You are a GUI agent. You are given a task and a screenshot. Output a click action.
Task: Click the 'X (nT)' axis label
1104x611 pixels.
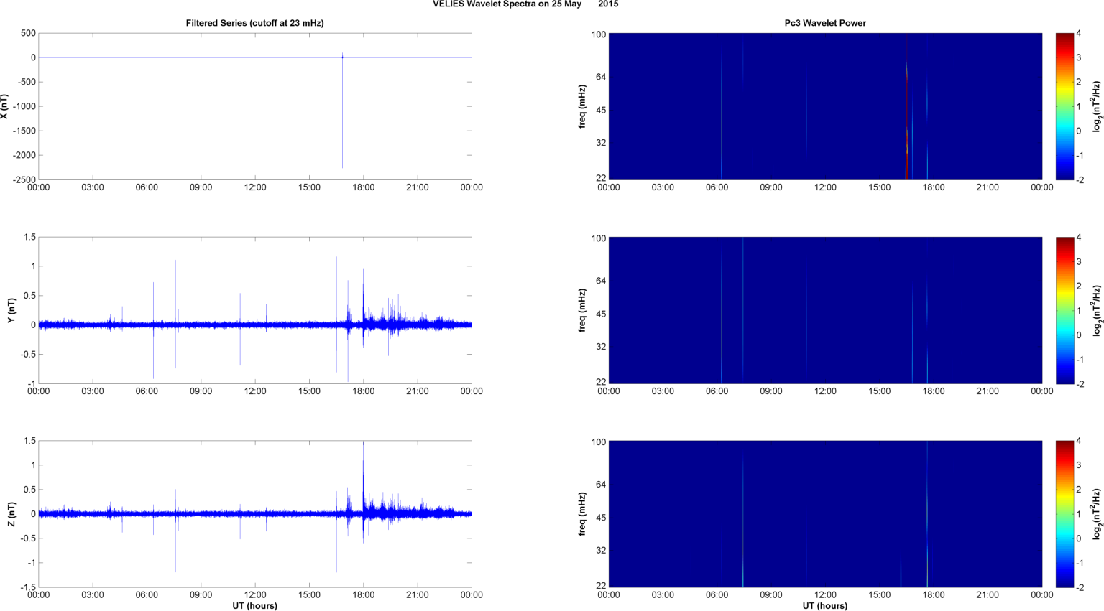tap(4, 106)
